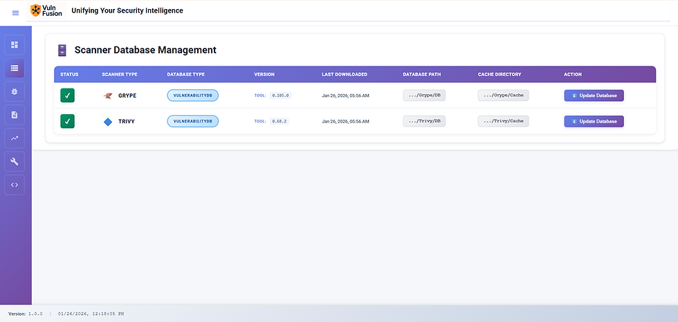Viewport: 678px width, 322px height.
Task: Click the Database Path column header
Action: tap(422, 75)
